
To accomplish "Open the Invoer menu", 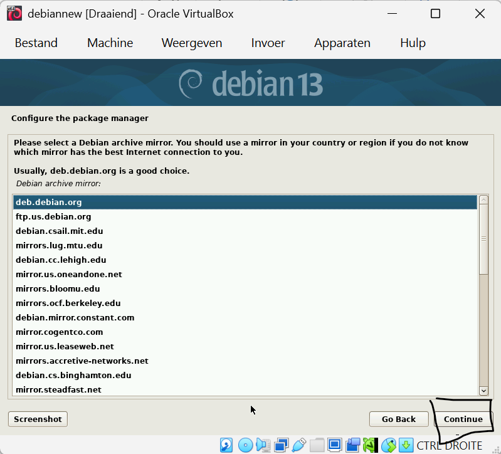I will click(268, 43).
